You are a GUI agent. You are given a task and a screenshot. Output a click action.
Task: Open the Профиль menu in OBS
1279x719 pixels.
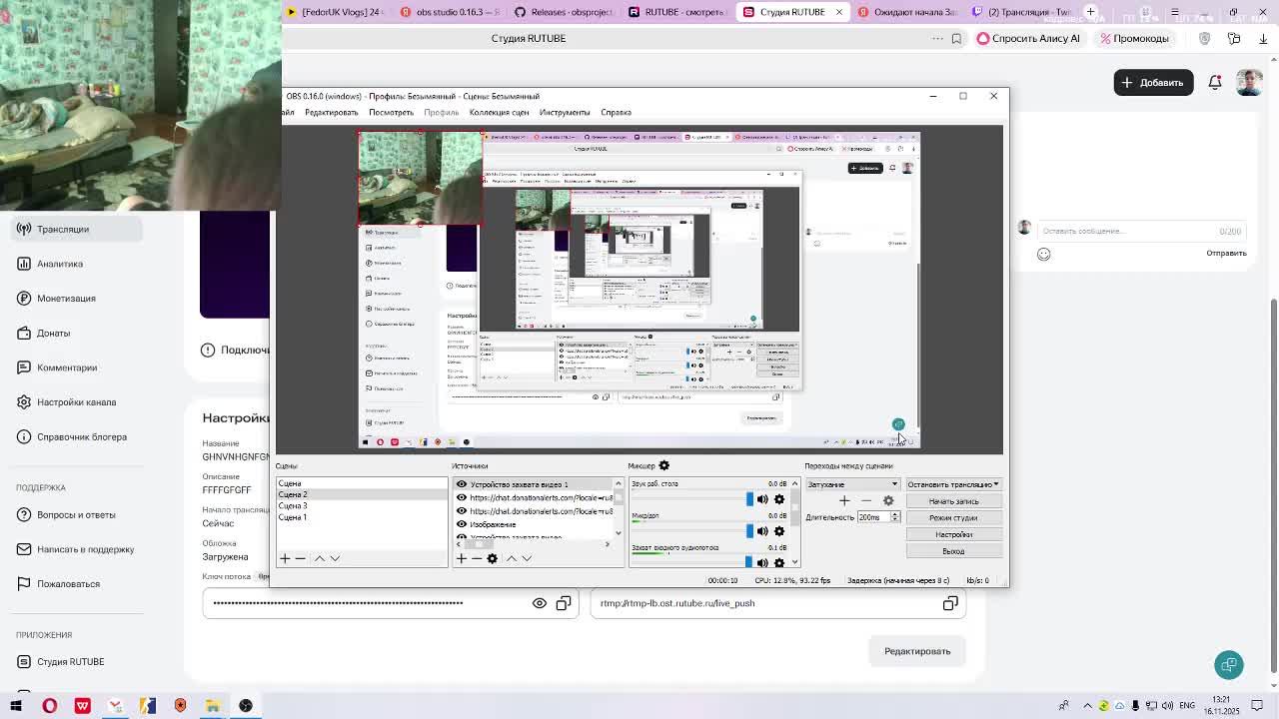click(x=441, y=112)
